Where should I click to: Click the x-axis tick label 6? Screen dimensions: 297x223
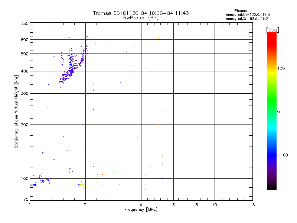173,205
